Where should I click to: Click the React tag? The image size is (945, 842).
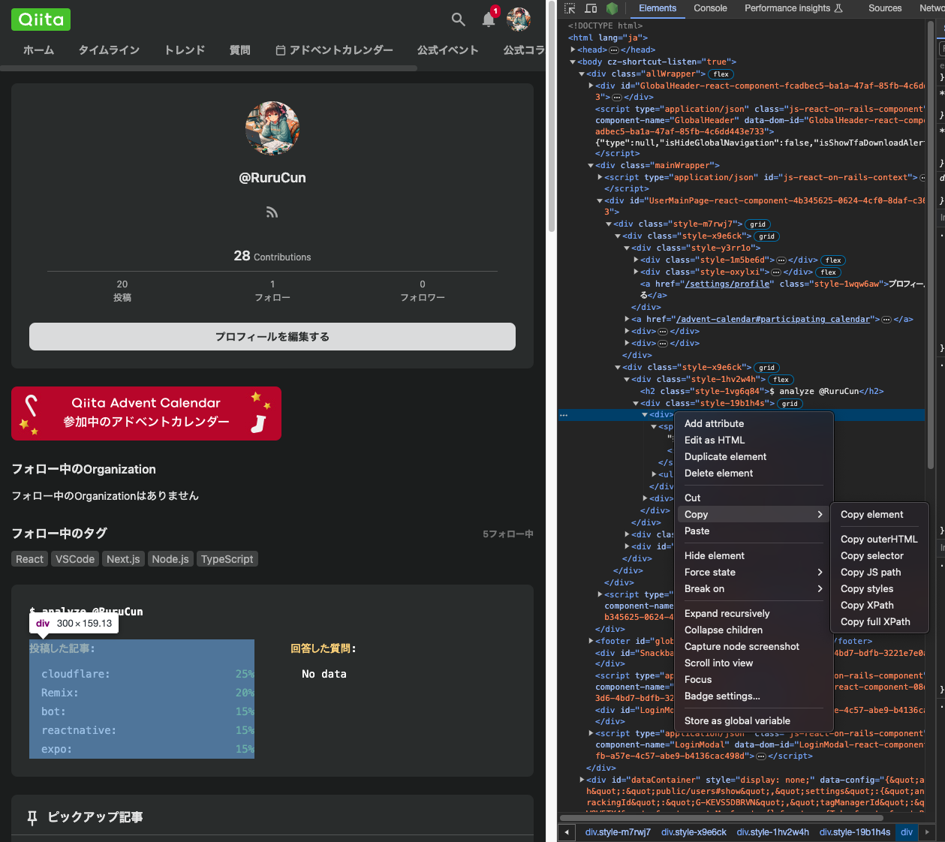pos(30,559)
